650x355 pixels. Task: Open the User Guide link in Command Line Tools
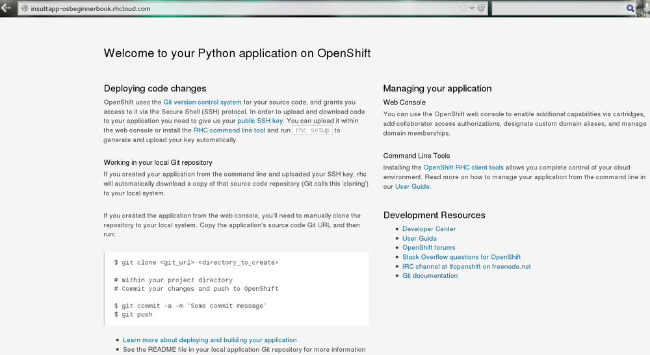coord(412,187)
